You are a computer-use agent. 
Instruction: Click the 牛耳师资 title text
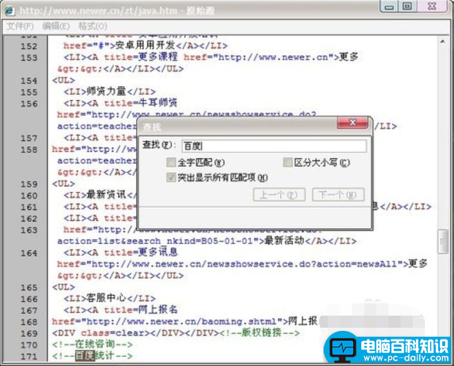click(x=158, y=103)
